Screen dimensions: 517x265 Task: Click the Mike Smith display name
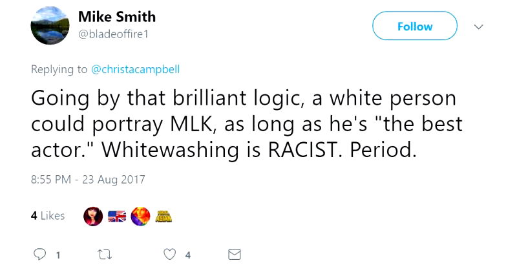point(117,17)
